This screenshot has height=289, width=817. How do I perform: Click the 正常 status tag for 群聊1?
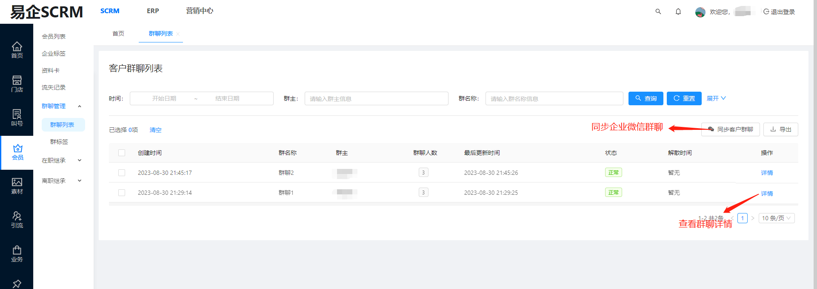pos(614,193)
